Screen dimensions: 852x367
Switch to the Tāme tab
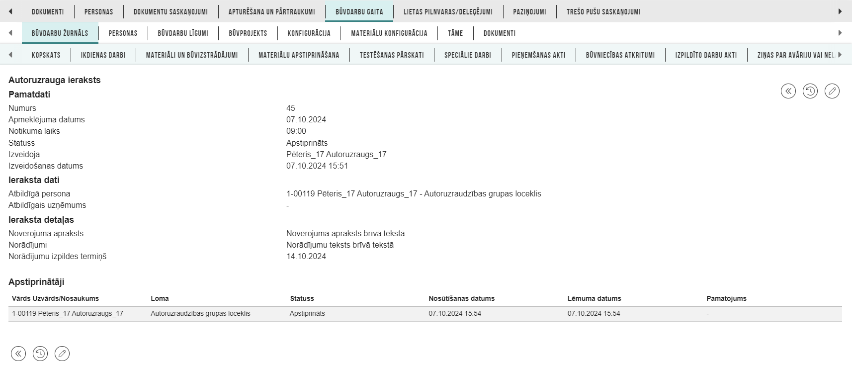[455, 33]
